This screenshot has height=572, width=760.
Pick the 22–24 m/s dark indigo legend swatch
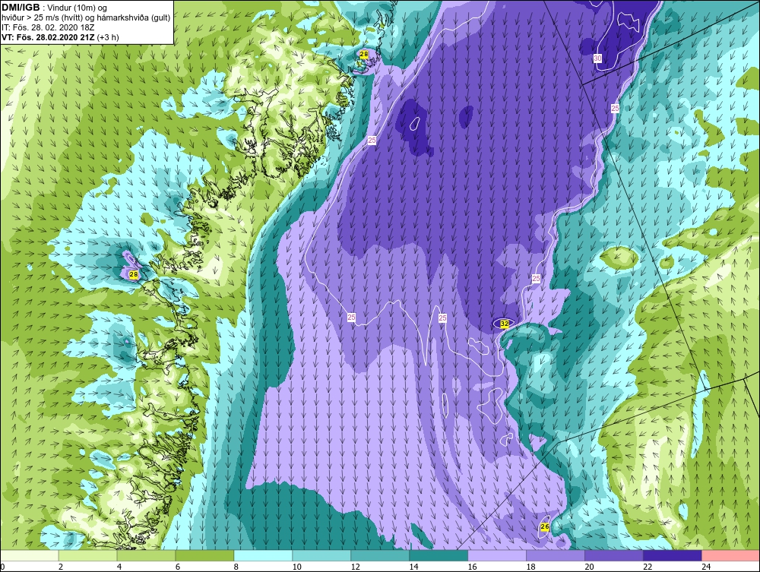coord(673,555)
